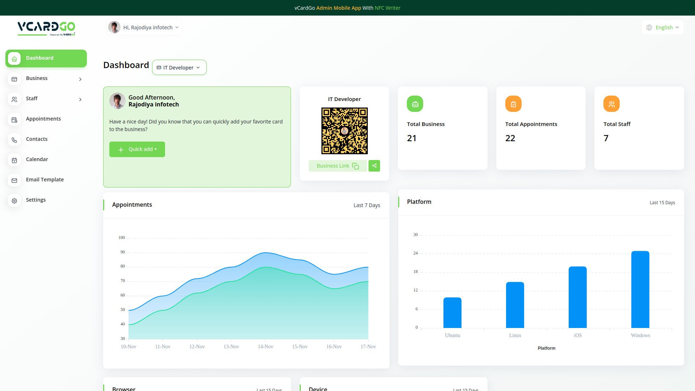Expand the Staff sidebar submenu
Screen dimensions: 695x391
coord(46,99)
